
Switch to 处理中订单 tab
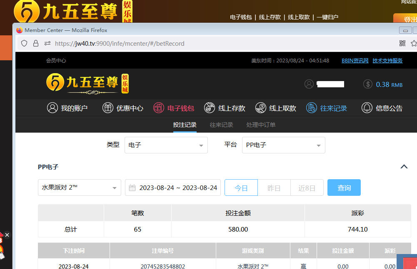point(261,125)
